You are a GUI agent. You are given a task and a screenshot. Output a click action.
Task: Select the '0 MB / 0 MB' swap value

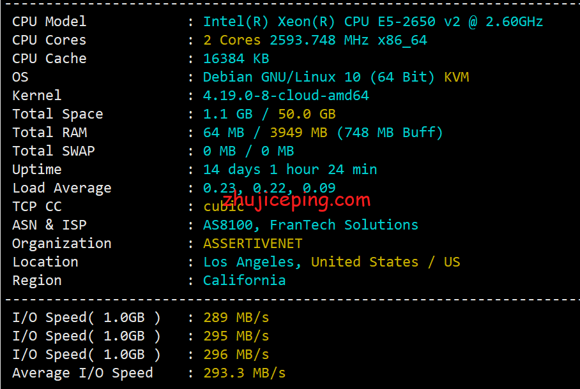coord(248,150)
